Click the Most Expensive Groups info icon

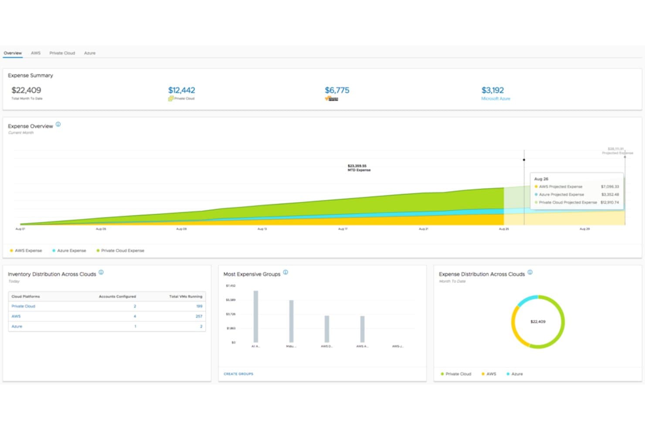click(x=285, y=272)
